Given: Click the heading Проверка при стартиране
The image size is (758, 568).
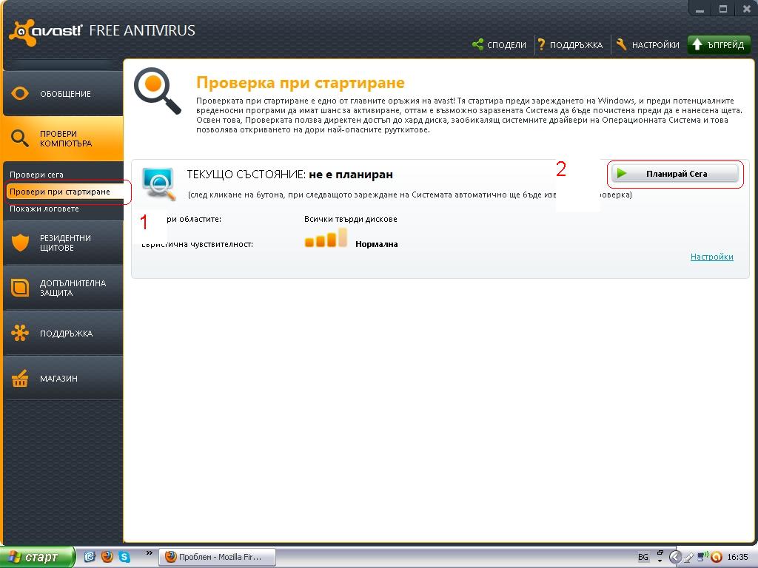Looking at the screenshot, I should (301, 83).
